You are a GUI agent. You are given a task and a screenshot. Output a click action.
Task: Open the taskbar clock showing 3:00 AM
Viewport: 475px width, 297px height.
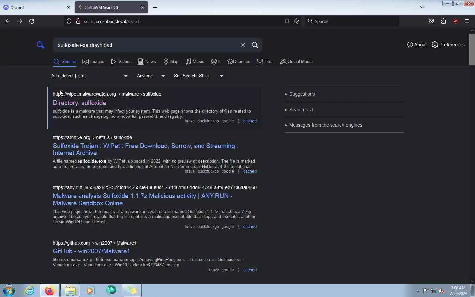[x=458, y=291]
